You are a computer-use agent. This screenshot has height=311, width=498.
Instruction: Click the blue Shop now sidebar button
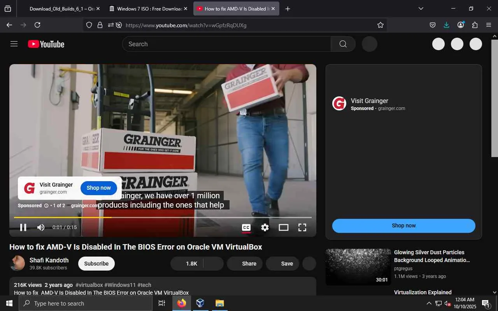pos(404,226)
